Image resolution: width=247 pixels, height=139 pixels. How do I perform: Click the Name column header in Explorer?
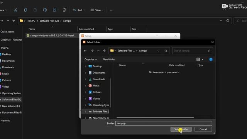pyautogui.click(x=32, y=29)
